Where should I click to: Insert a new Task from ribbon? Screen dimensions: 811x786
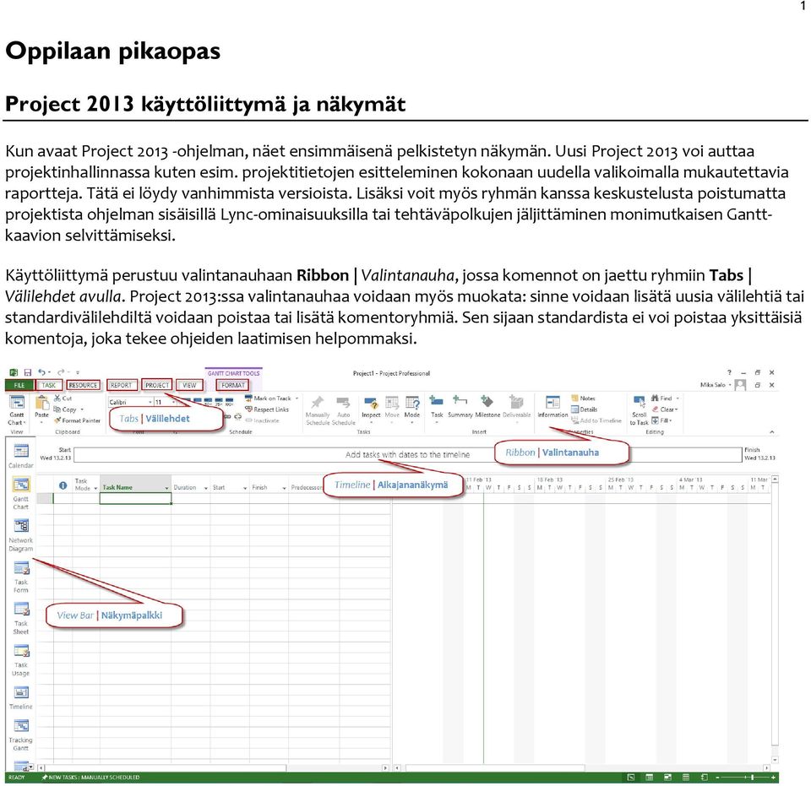coord(437,409)
